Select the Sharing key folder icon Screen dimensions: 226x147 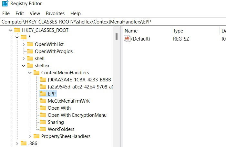[43, 122]
